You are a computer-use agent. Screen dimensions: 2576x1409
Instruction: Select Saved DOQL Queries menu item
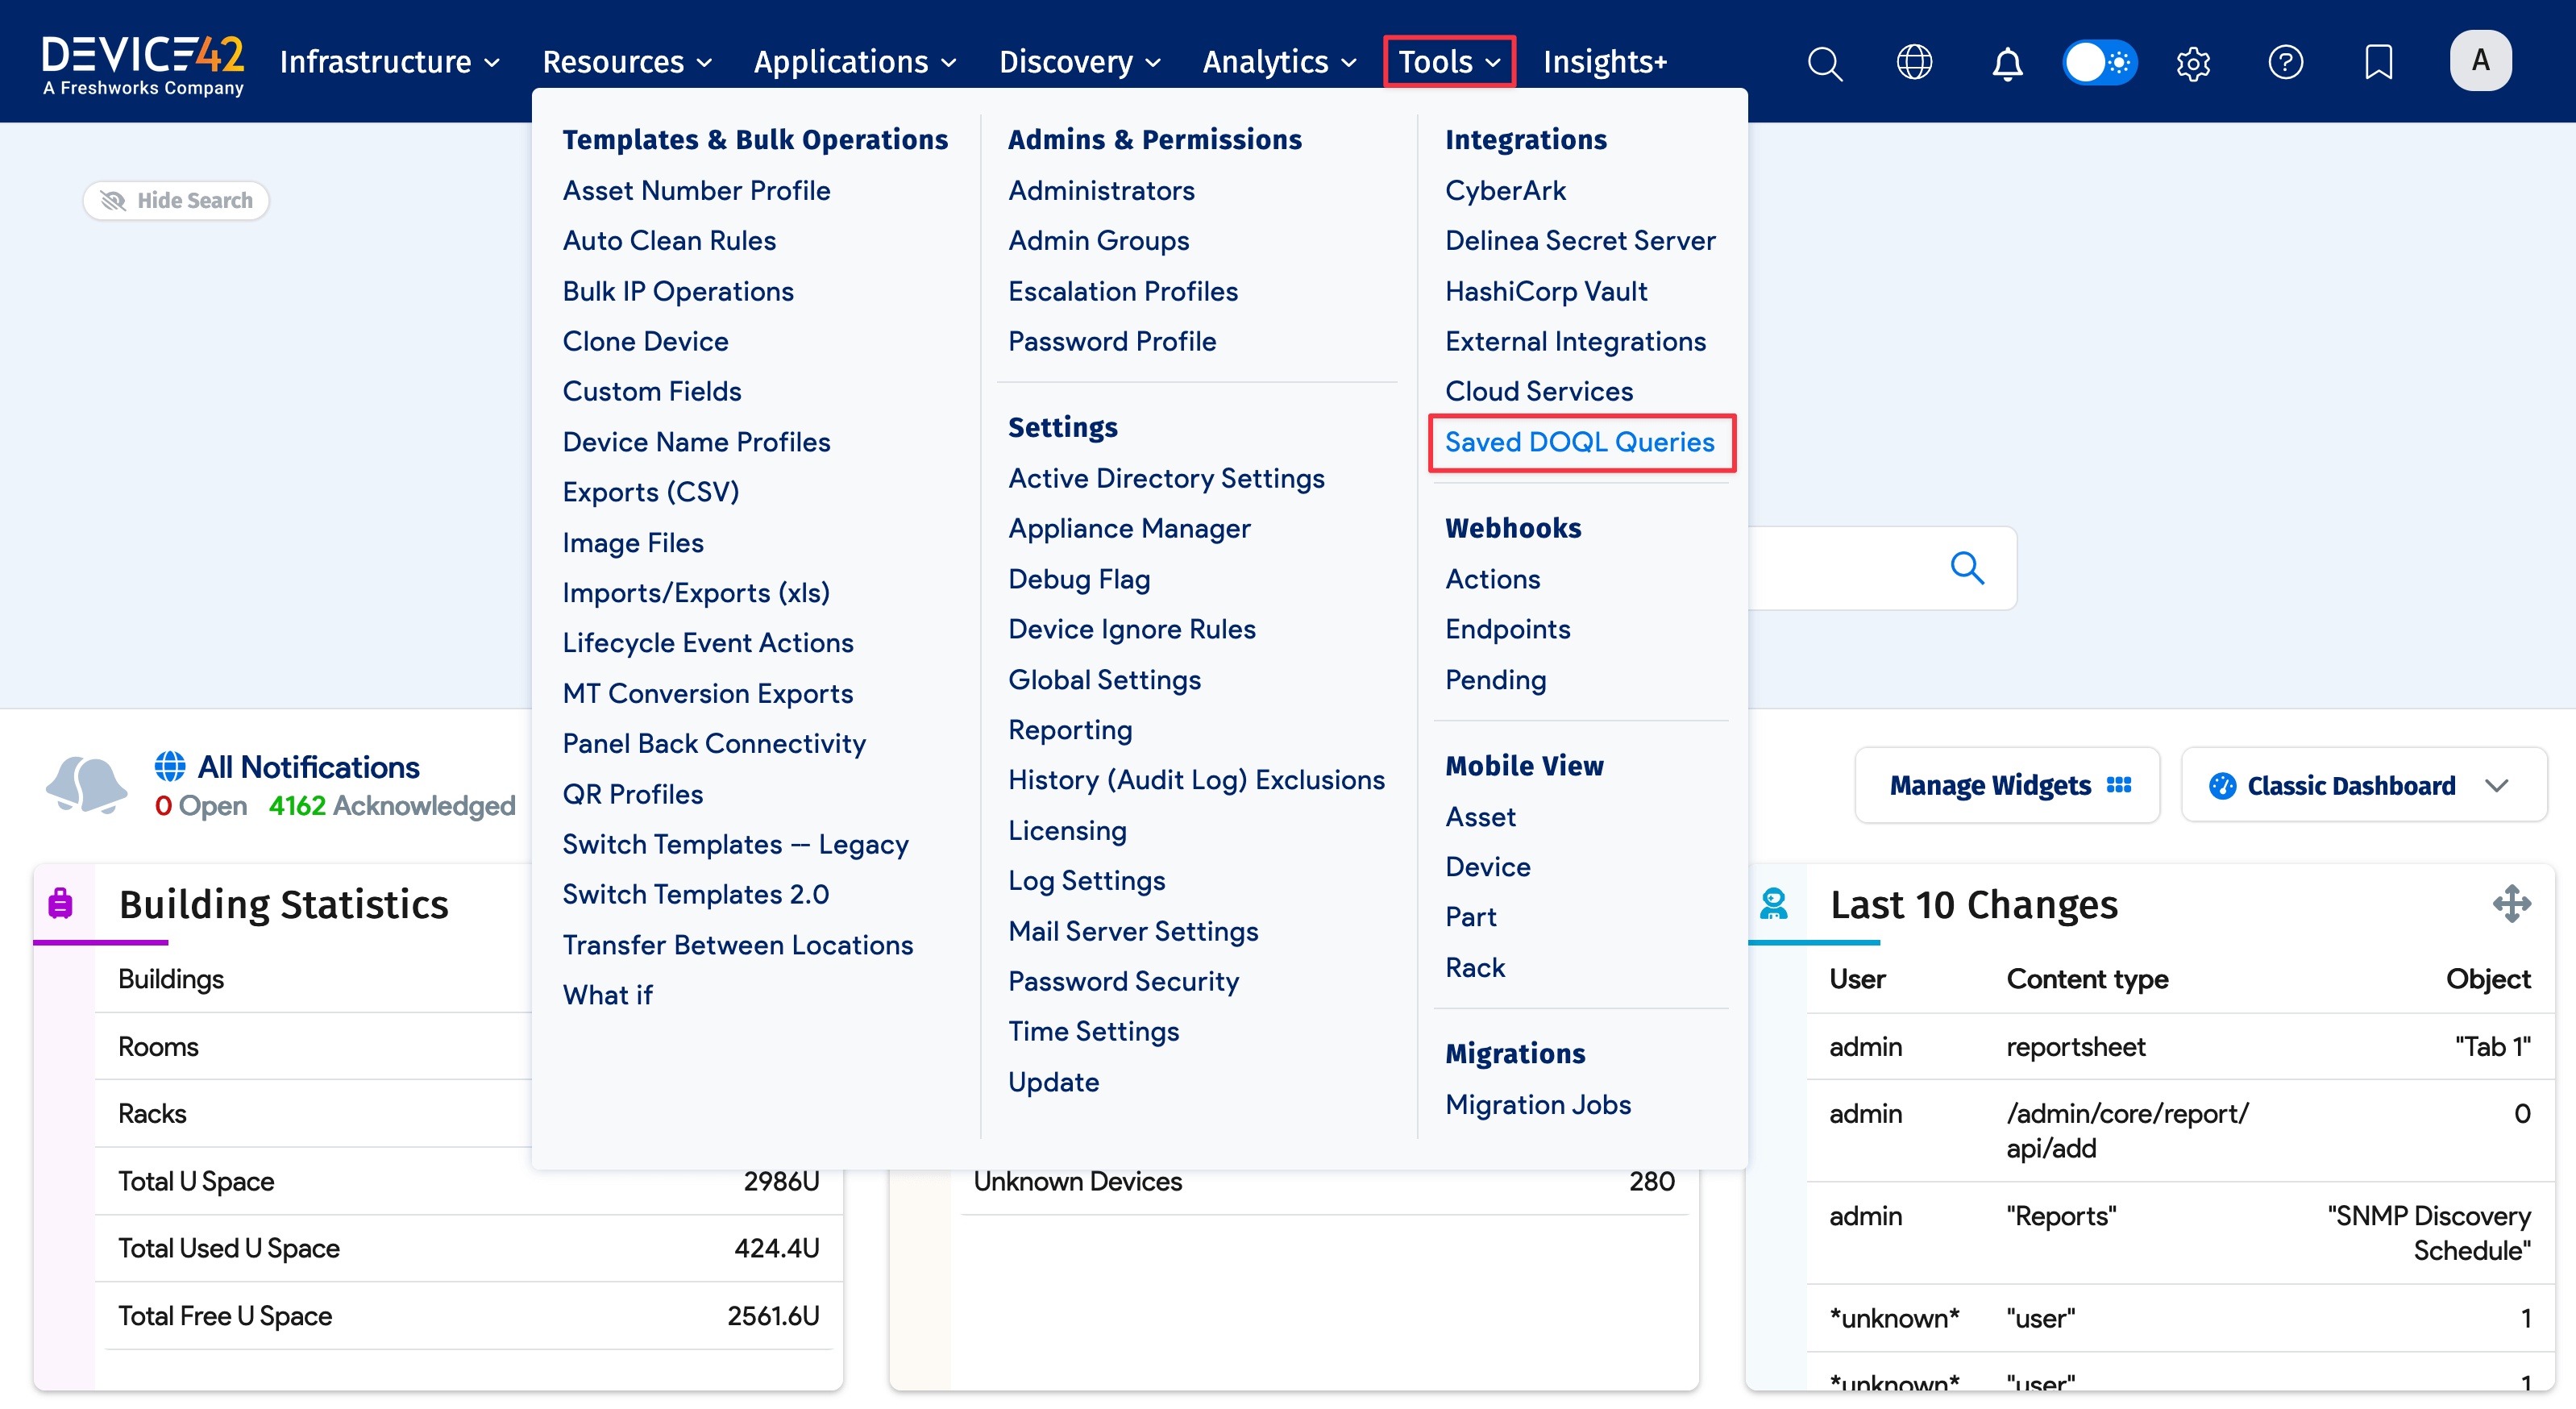[1579, 442]
